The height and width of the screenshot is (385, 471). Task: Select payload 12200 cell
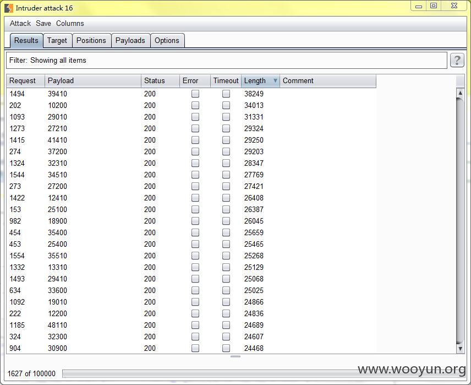57,314
